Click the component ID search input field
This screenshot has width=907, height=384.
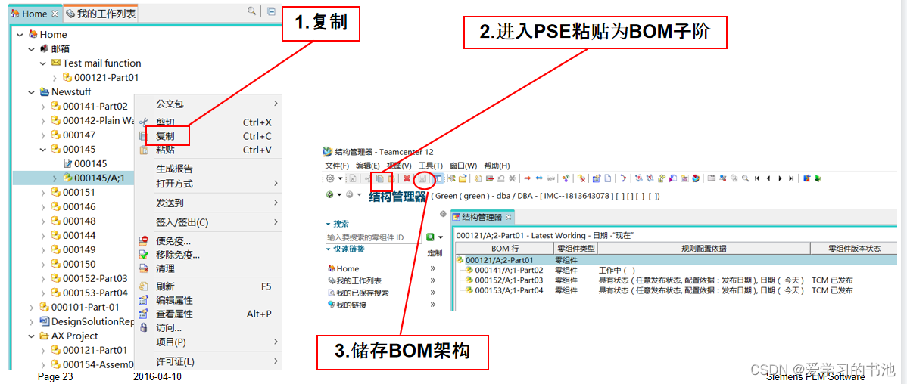pyautogui.click(x=374, y=237)
